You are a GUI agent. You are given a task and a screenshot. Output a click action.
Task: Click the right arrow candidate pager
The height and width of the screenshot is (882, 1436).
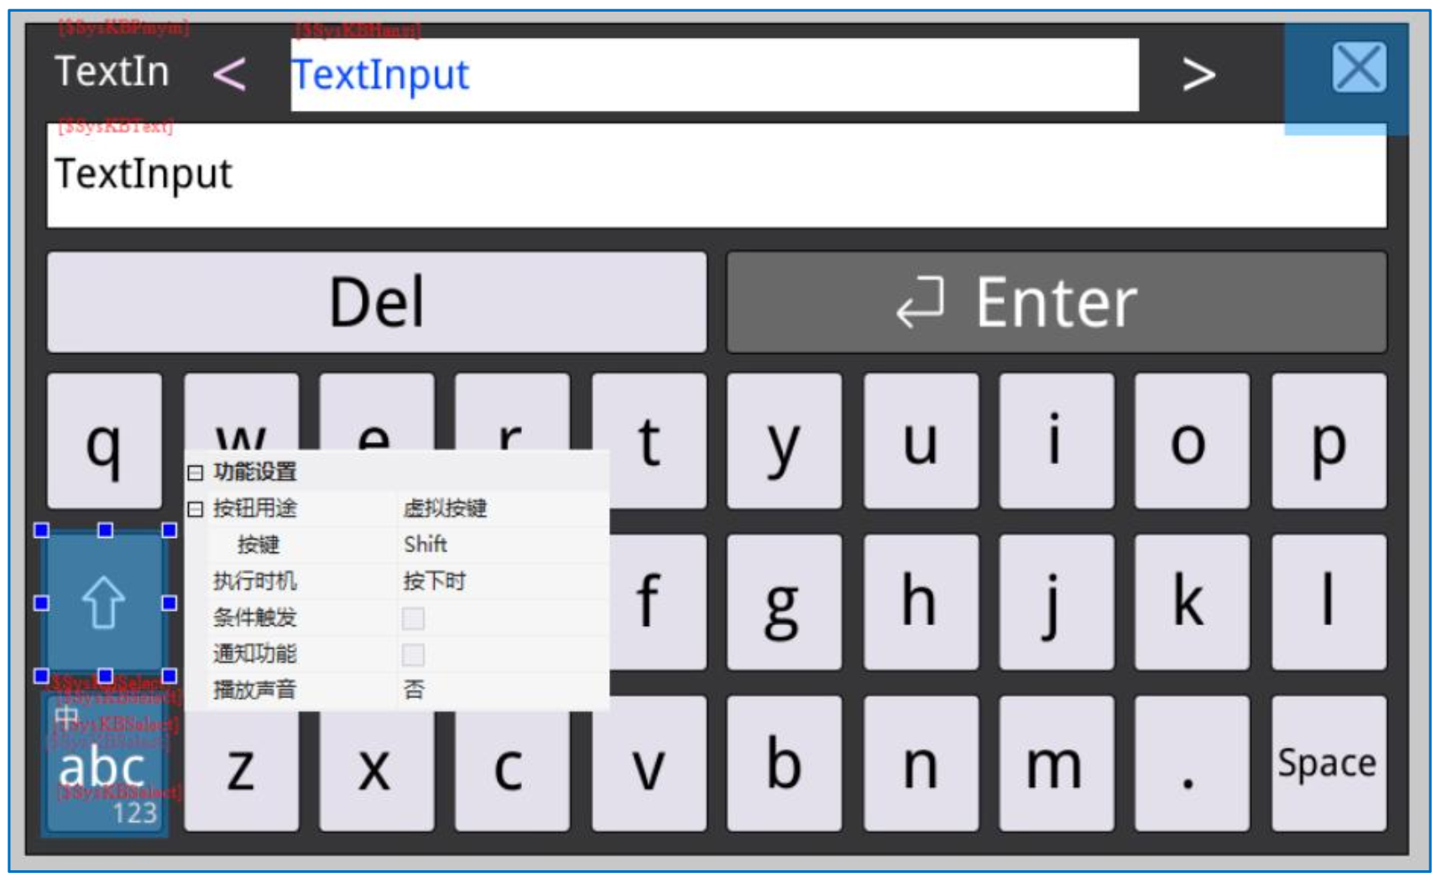click(x=1198, y=75)
